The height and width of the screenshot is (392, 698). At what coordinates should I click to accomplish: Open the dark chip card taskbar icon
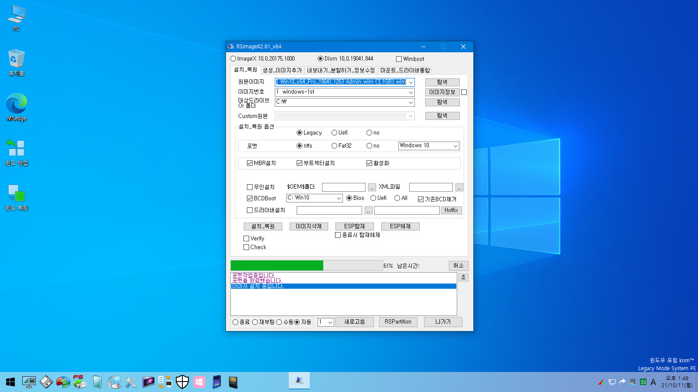(x=233, y=382)
